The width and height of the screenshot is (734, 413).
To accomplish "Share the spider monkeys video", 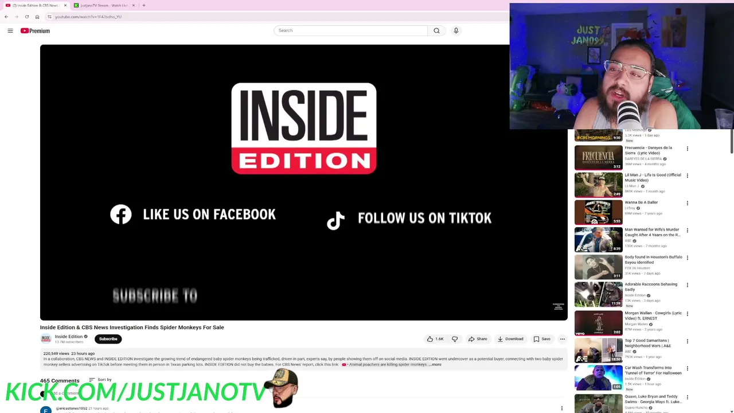I will point(478,339).
